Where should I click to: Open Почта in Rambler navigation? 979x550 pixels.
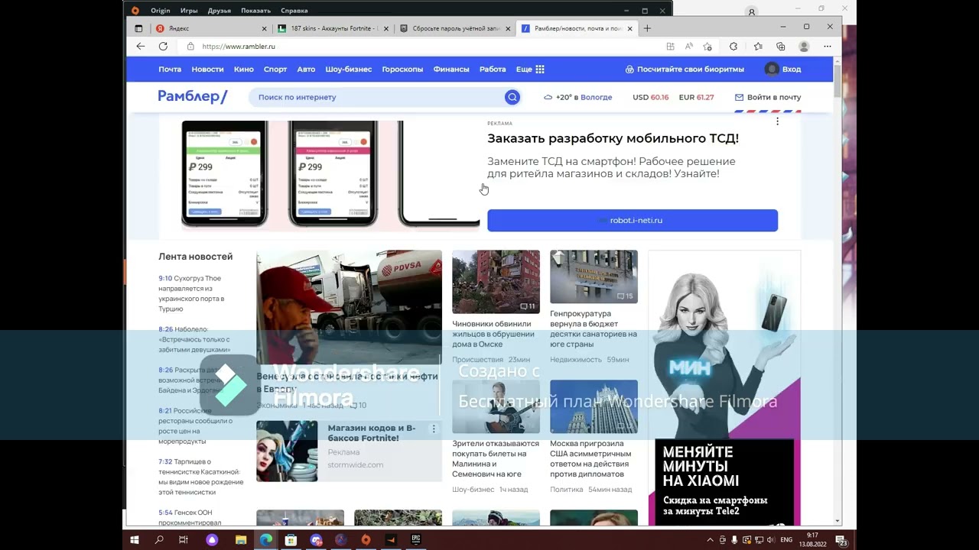170,70
